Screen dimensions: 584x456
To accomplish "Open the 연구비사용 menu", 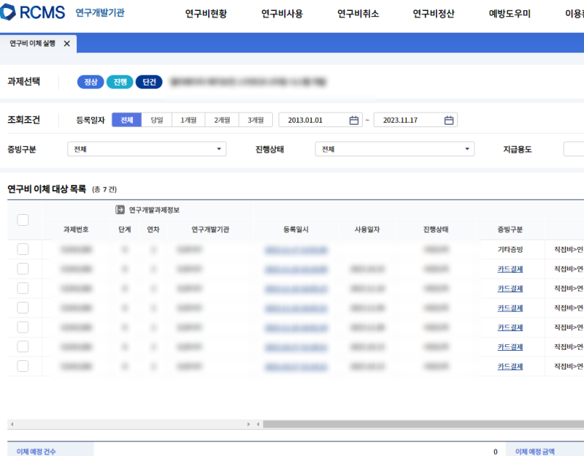I will [281, 13].
